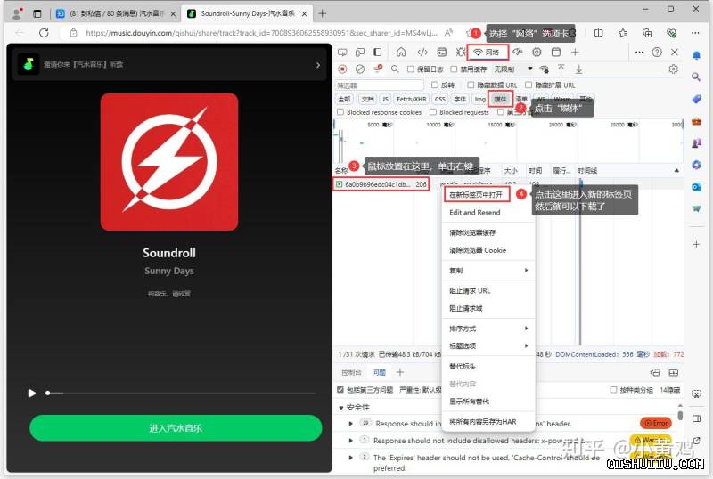Open the Elements panel code icon
Viewport: 713px width, 479px height.
(422, 53)
